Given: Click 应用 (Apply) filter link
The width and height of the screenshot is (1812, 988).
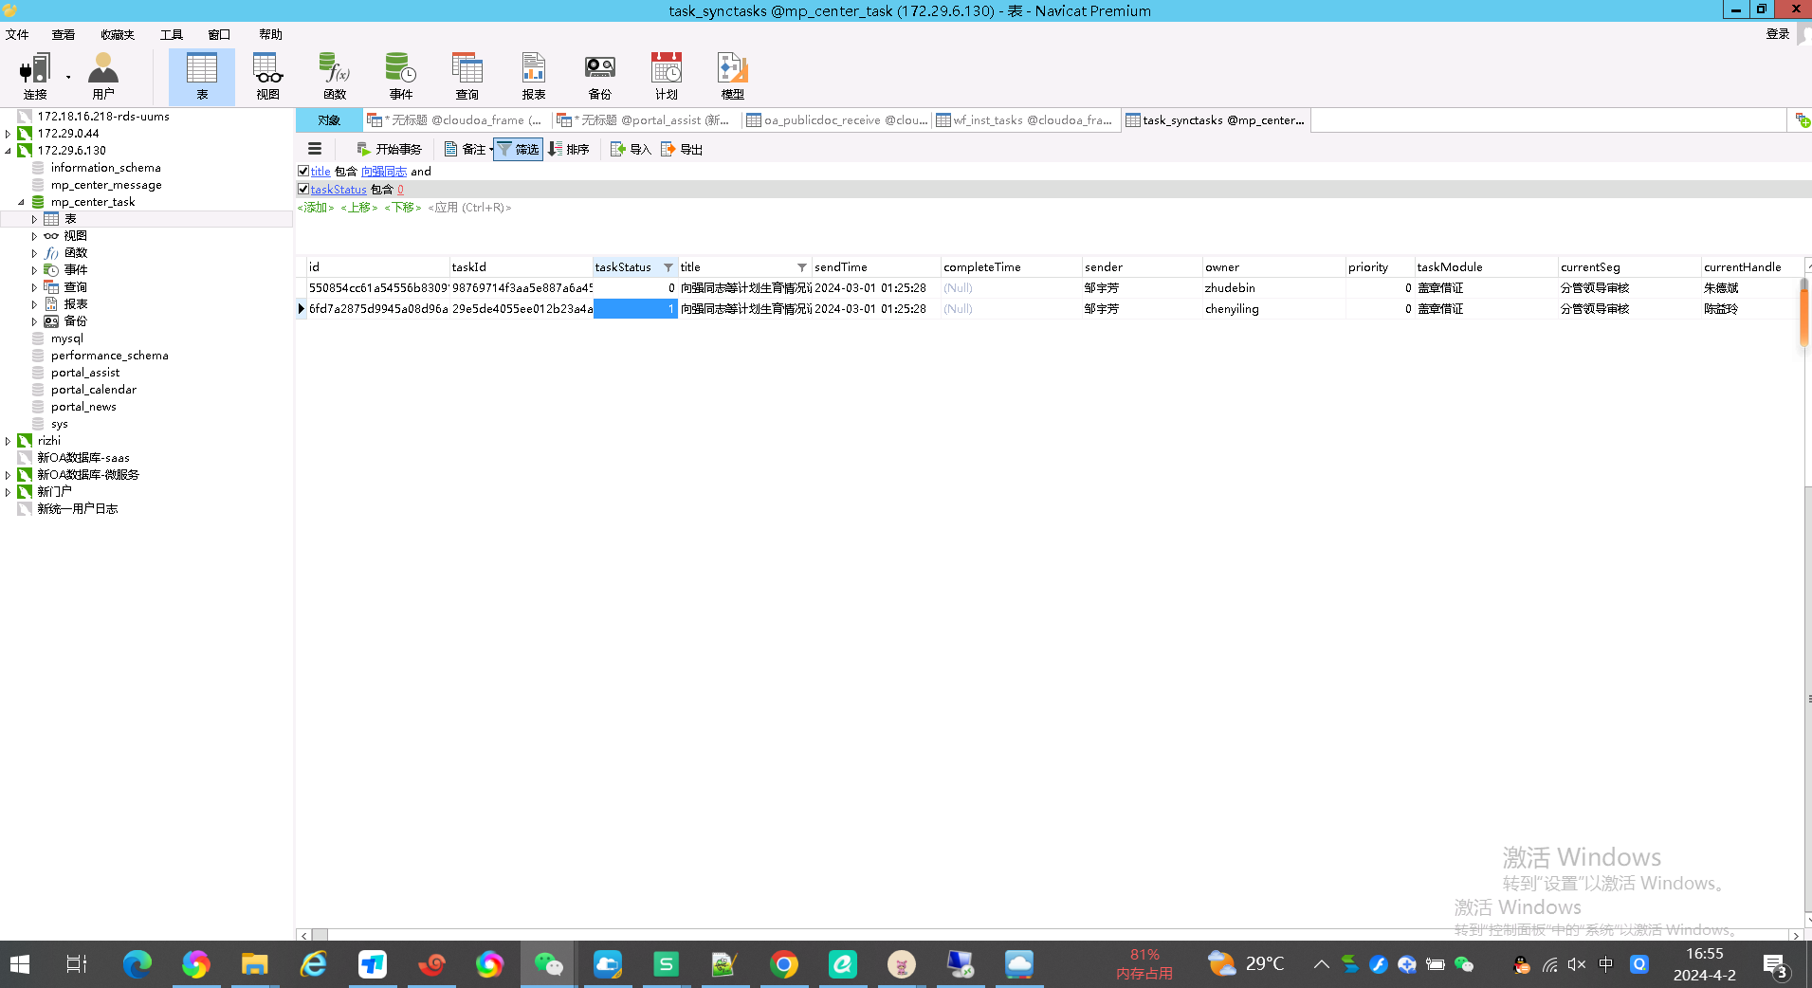Looking at the screenshot, I should [x=469, y=208].
